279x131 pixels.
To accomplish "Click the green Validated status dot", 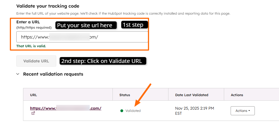I will [122, 111].
